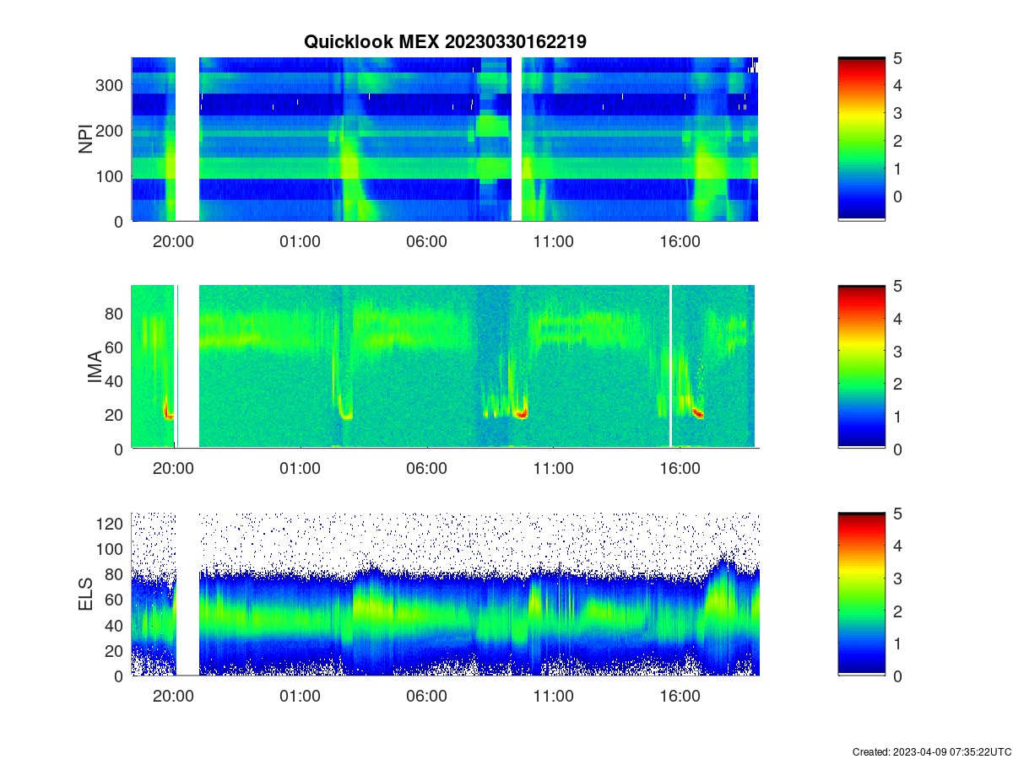Click the NPI y-axis label
The width and height of the screenshot is (1013, 759).
click(x=86, y=139)
